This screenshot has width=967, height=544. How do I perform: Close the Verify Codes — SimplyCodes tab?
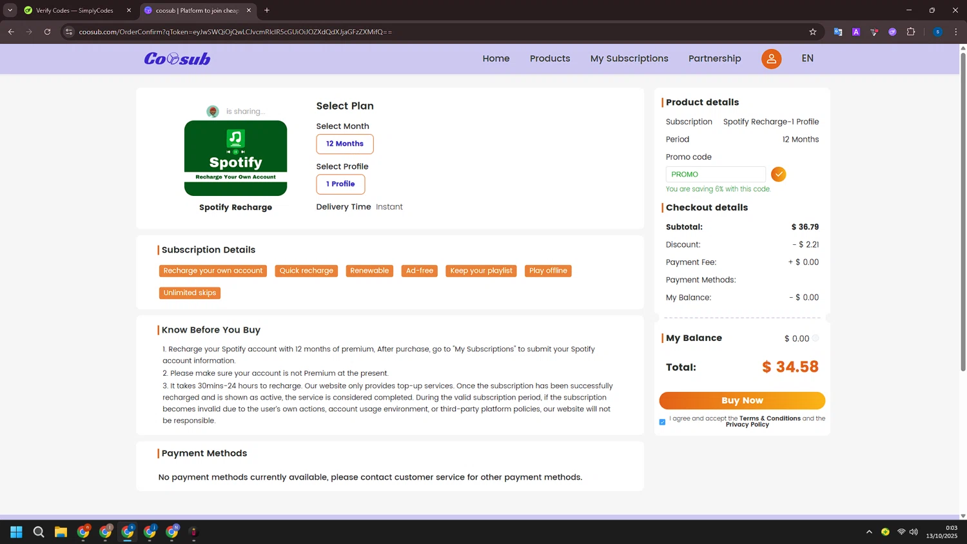click(x=129, y=10)
